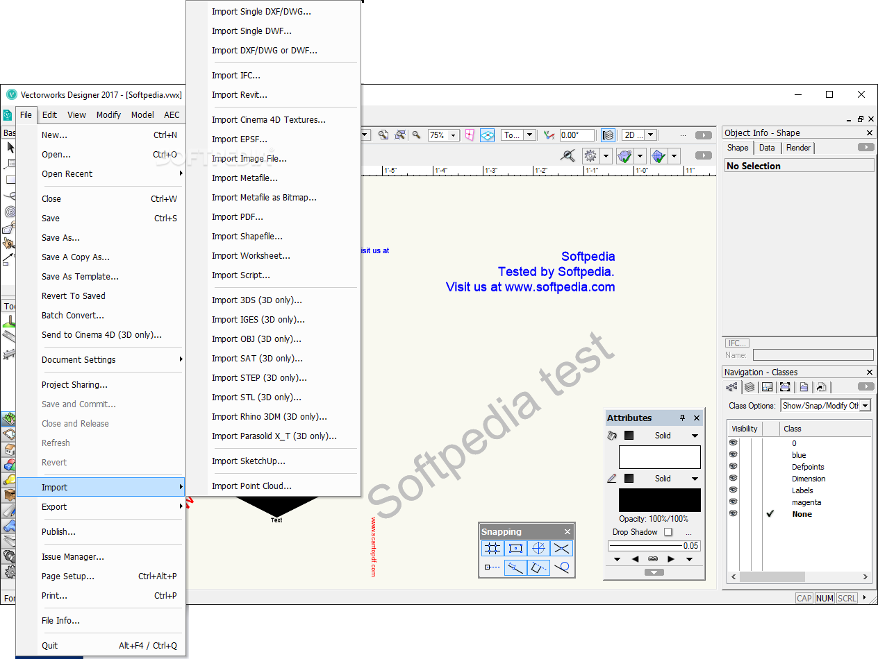Click the crossed magnifier icon in second toolbar
The width and height of the screenshot is (878, 659).
568,156
